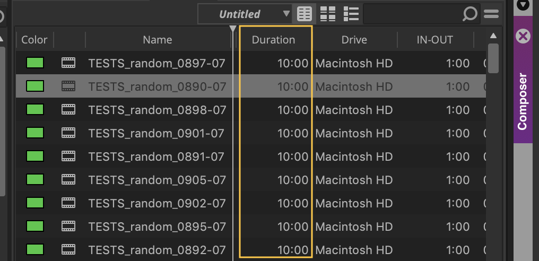The width and height of the screenshot is (539, 261).
Task: Click green color swatch for TESTS_random_0905-07
Action: click(35, 179)
